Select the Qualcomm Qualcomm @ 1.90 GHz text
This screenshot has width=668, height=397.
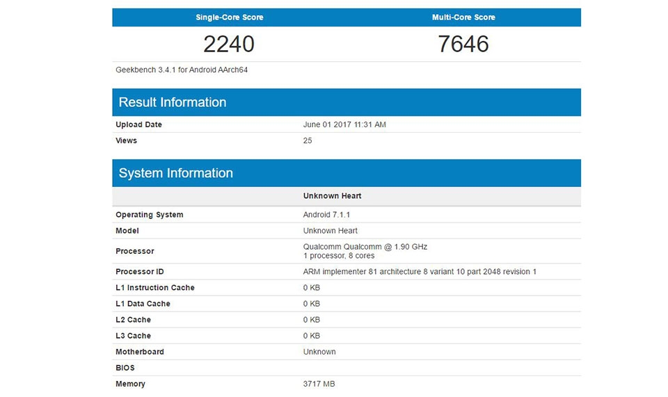coord(365,247)
